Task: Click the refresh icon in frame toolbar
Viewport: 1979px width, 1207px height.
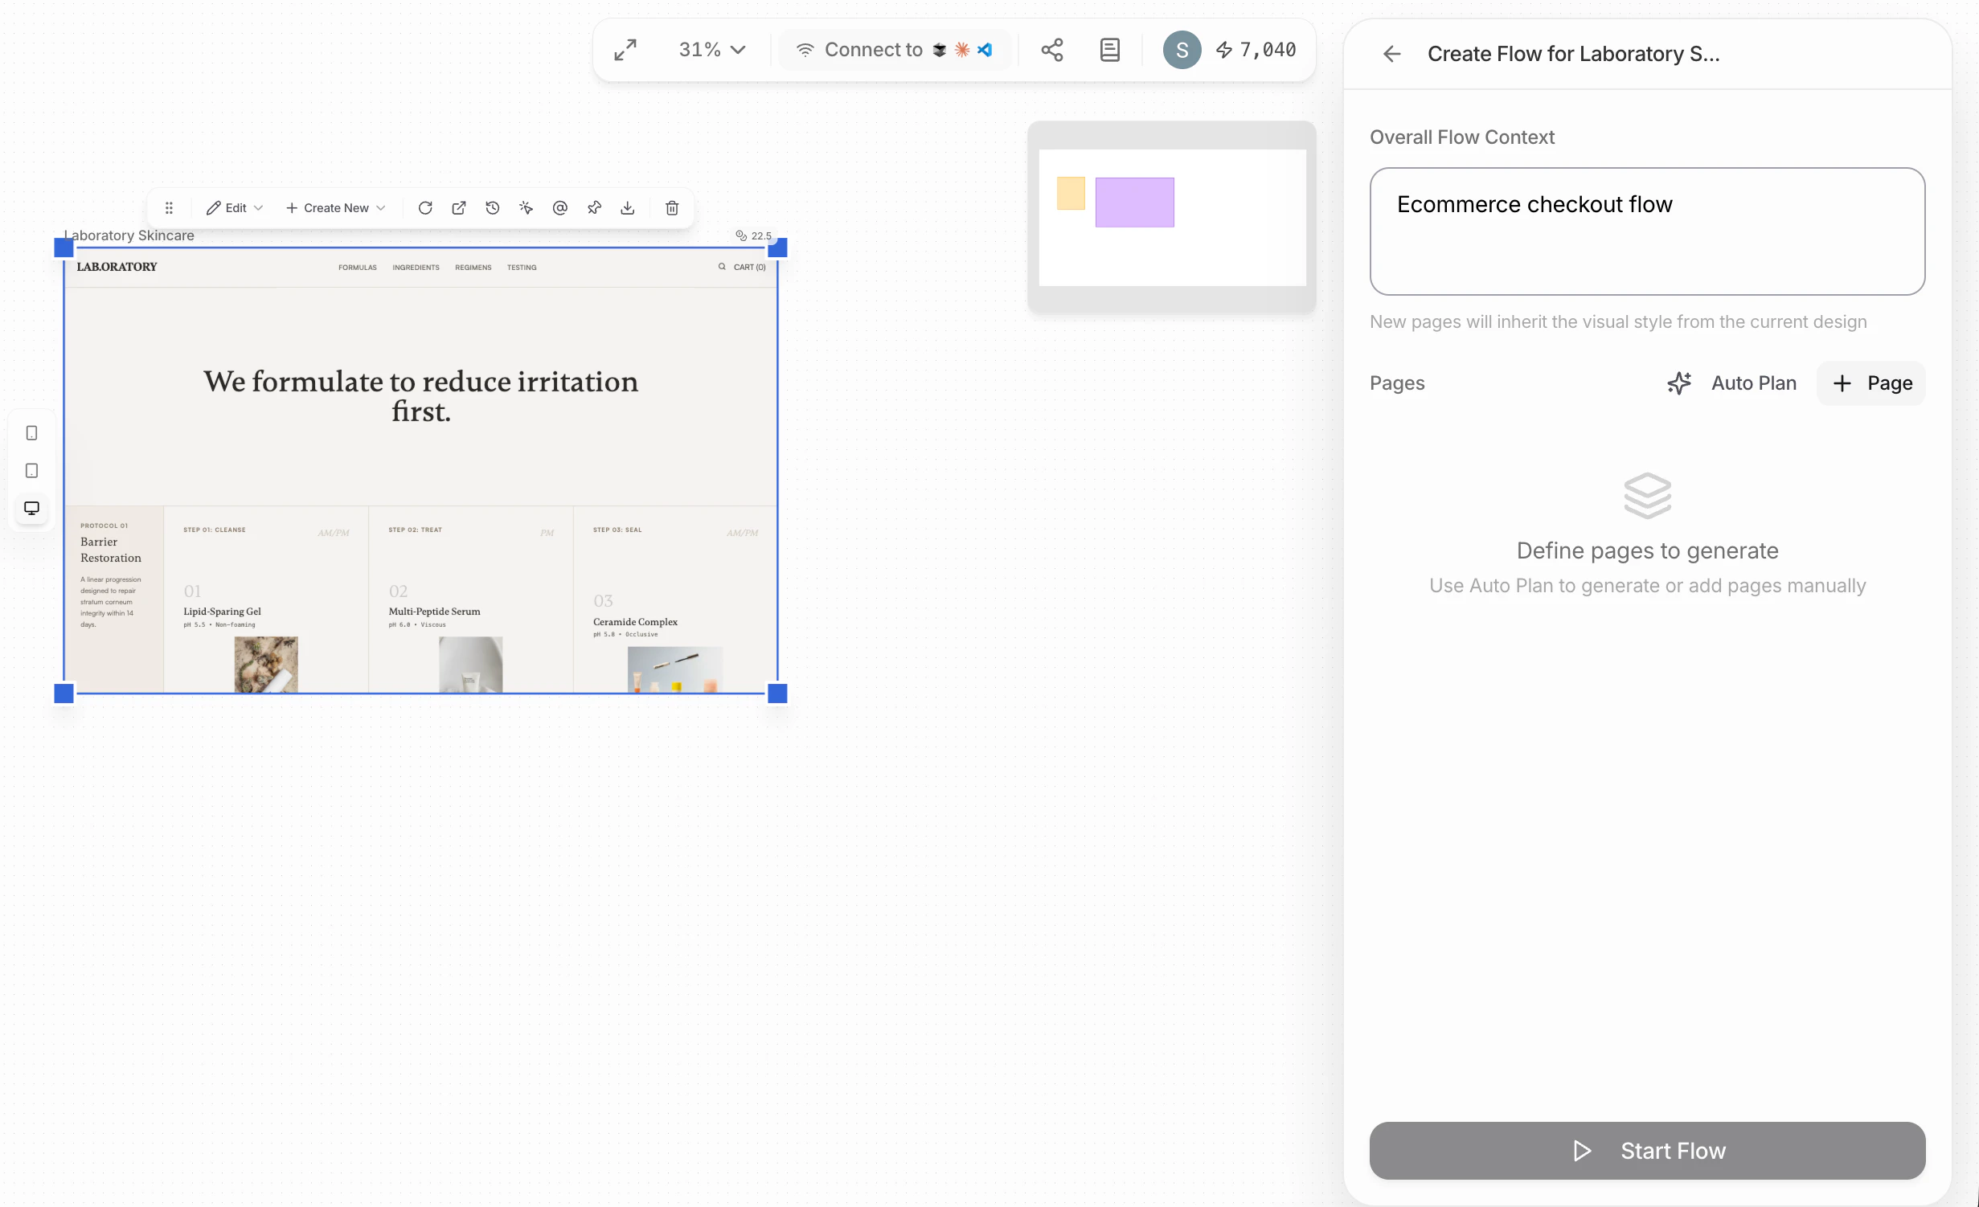Action: (425, 207)
